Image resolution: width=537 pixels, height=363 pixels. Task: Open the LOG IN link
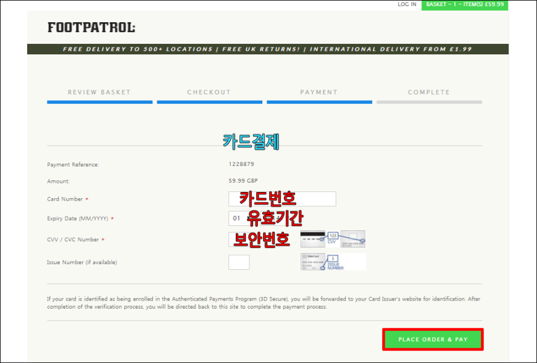[x=407, y=4]
